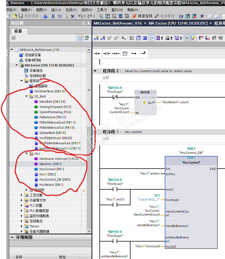The image size is (225, 259).
Task: Open the 视图(V) menu
Action: (x=41, y=10)
